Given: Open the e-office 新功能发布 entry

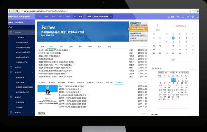Looking at the screenshot, I should click(x=52, y=74).
